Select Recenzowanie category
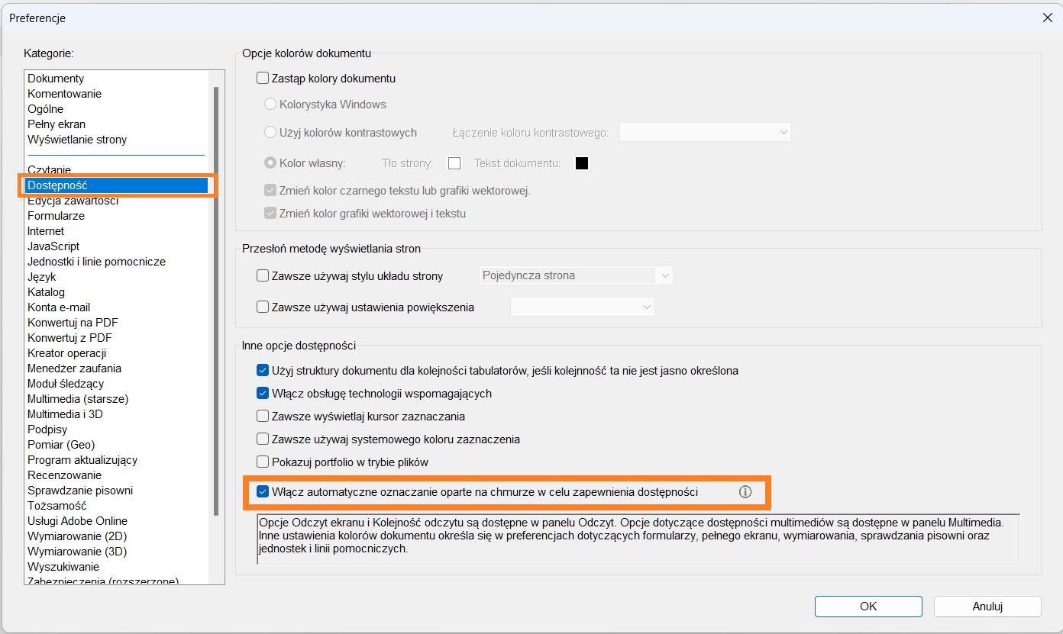 64,475
